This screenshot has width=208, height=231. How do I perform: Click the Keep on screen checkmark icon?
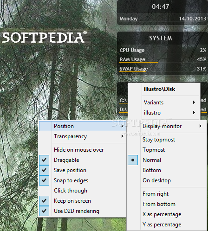44,201
